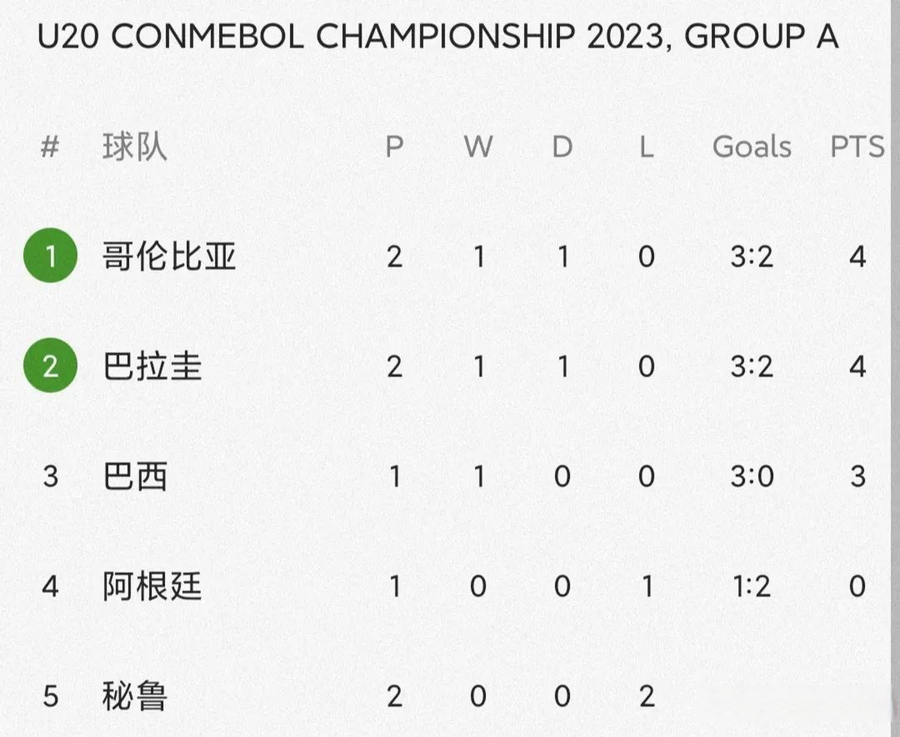
Task: Click the # rank column header
Action: pos(50,146)
